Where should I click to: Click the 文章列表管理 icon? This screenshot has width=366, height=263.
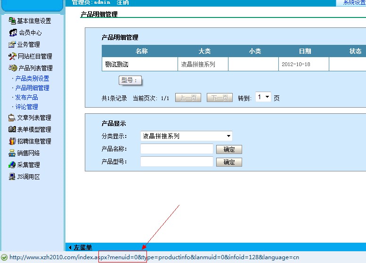12,118
